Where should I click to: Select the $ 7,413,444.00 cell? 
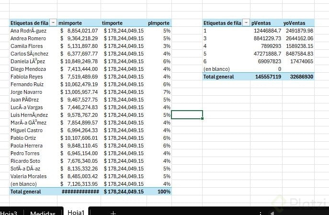tap(79, 69)
